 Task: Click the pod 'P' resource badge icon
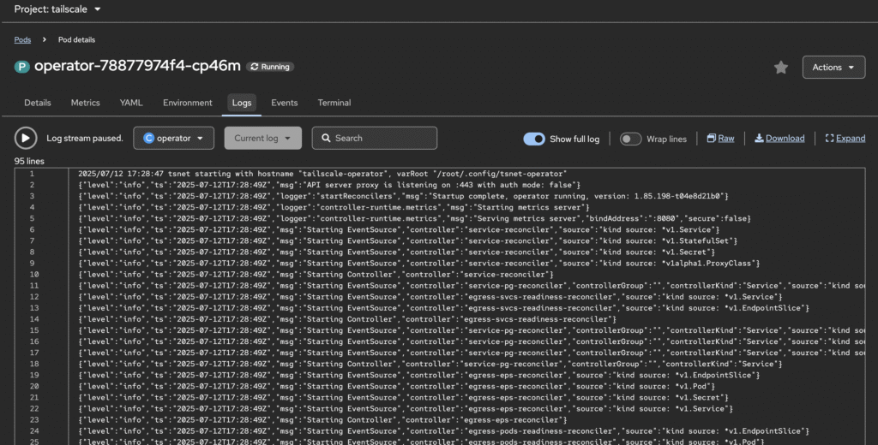21,67
